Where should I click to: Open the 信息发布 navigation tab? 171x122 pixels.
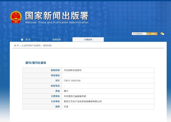[x=57, y=39]
